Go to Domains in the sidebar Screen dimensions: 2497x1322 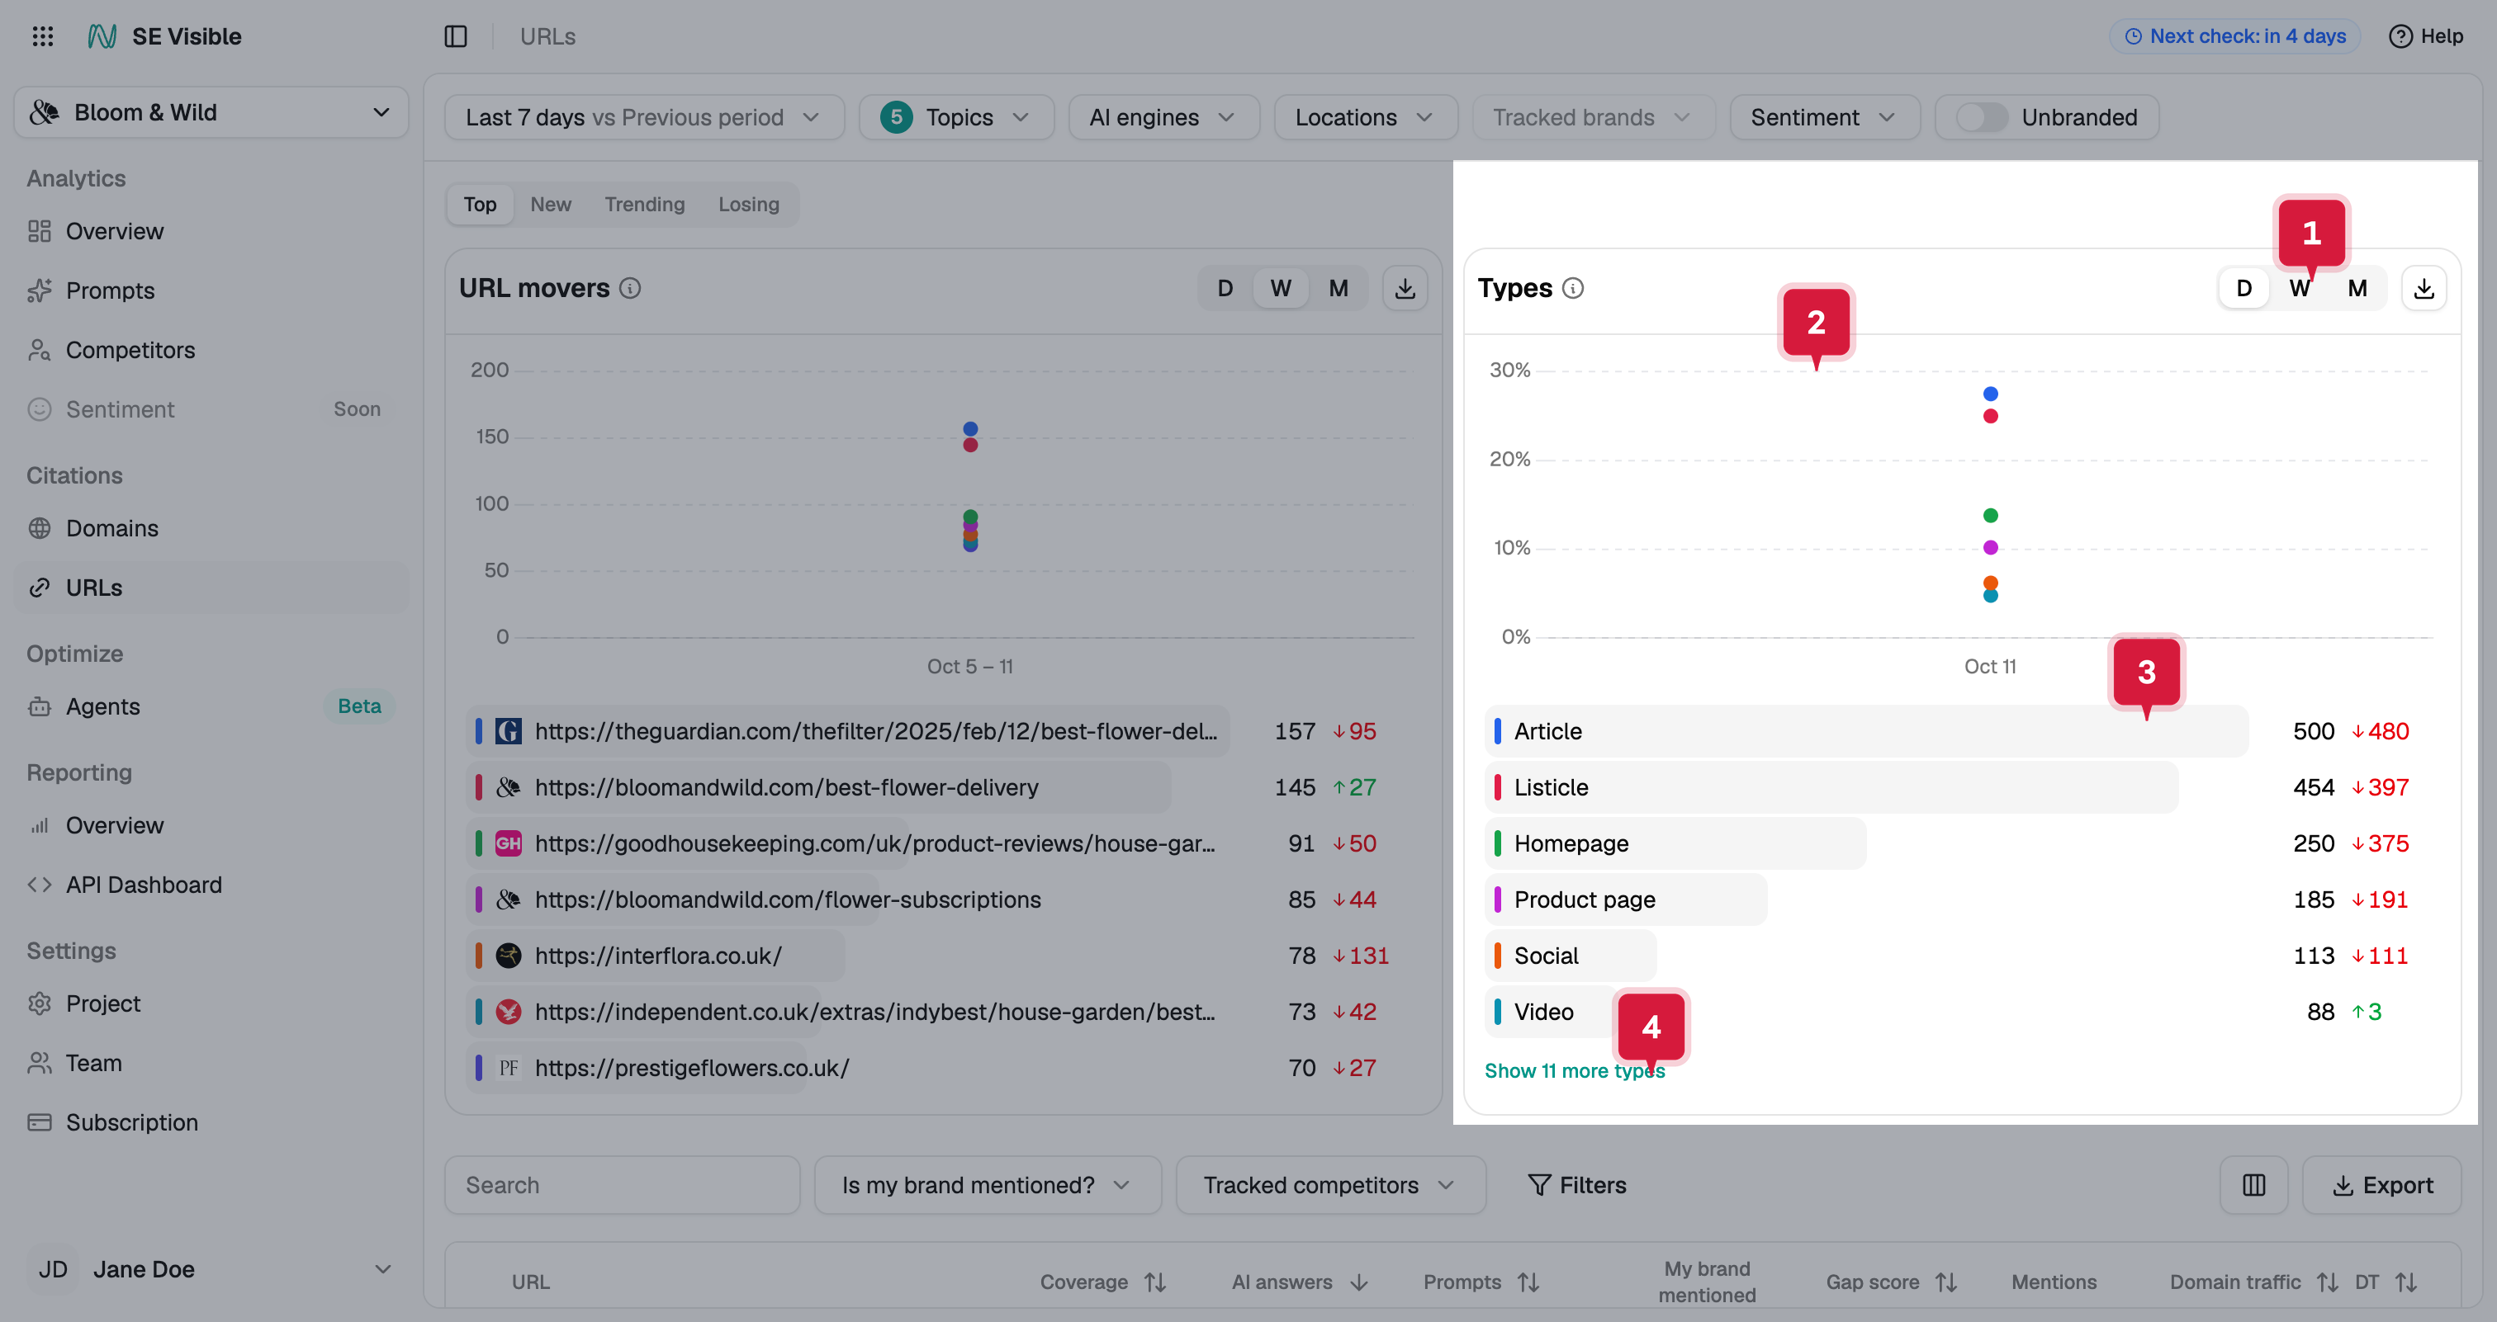tap(112, 528)
